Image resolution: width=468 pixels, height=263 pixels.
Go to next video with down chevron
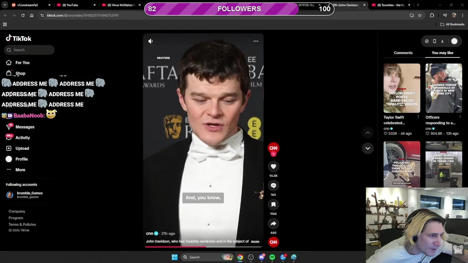(368, 148)
